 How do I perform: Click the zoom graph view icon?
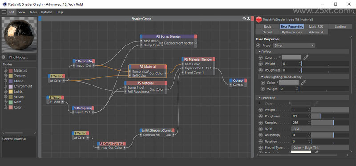[248, 19]
